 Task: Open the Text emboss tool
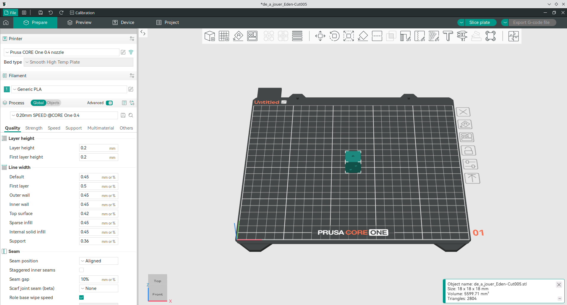coord(448,36)
